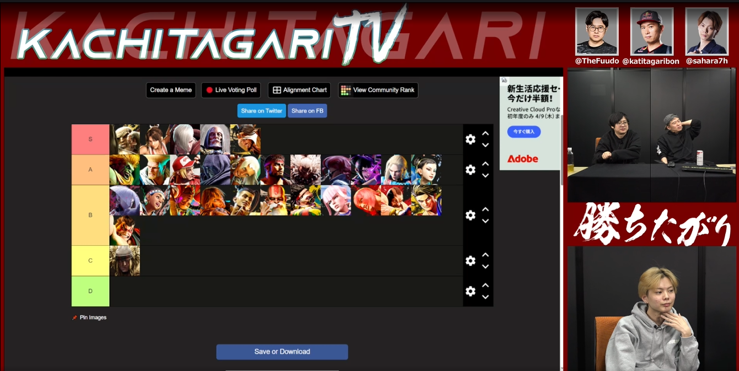739x371 pixels.
Task: Select the red S tier label
Action: tap(90, 139)
